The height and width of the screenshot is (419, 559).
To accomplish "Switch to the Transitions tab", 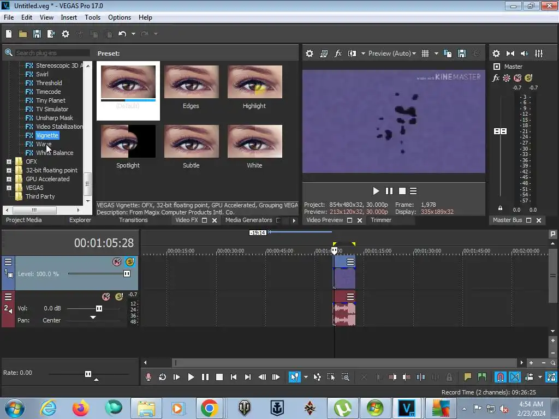I will (133, 220).
